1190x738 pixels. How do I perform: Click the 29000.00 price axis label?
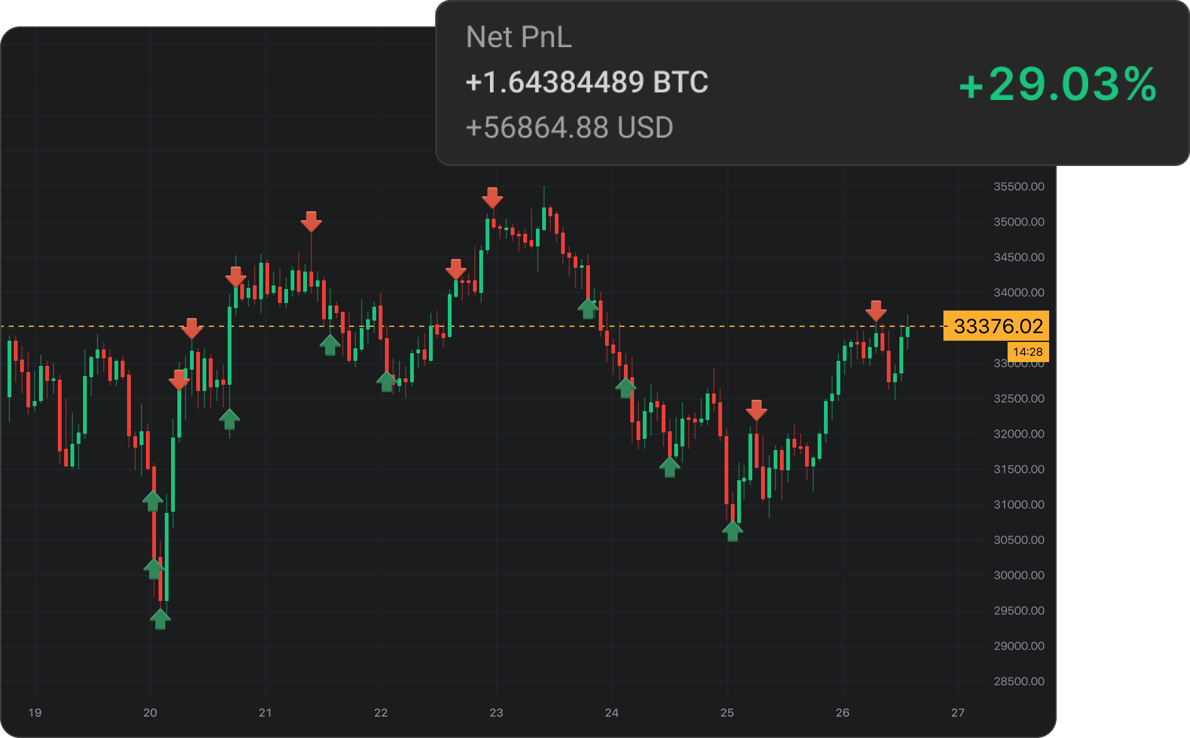[x=1019, y=646]
